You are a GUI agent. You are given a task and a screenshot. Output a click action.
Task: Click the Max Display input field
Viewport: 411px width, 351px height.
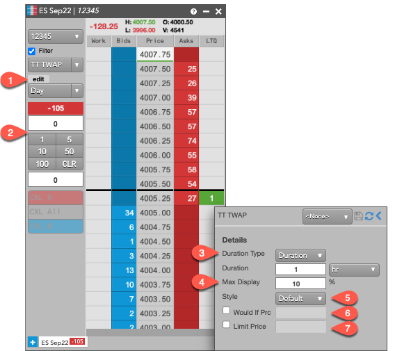pyautogui.click(x=300, y=284)
